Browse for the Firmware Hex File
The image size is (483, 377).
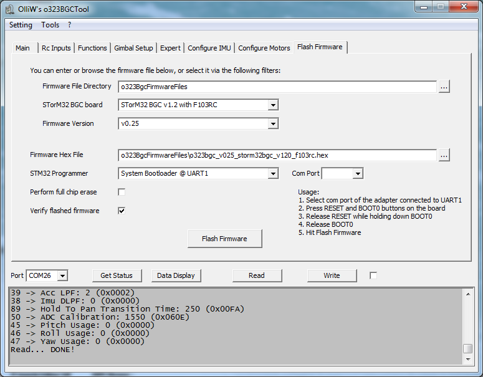[444, 155]
